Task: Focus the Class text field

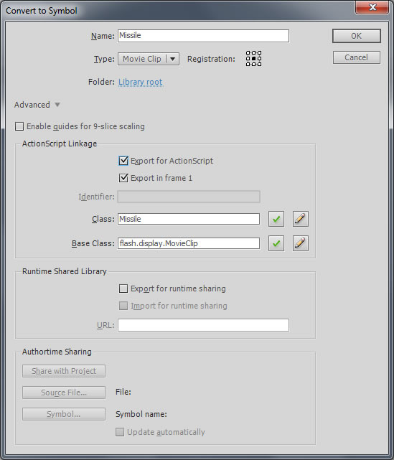Action: [x=189, y=219]
